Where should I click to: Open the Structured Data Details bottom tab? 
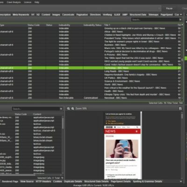[x=96, y=181]
